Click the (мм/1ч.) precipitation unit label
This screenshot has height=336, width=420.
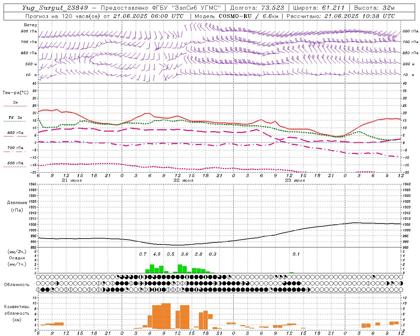click(17, 264)
